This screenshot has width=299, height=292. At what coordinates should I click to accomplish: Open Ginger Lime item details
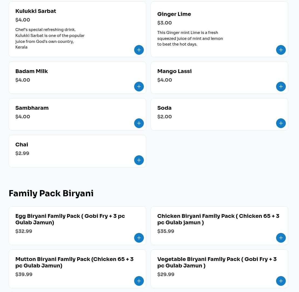click(174, 14)
